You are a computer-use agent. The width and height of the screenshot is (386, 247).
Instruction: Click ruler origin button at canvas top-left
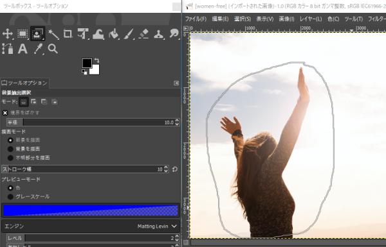click(x=186, y=28)
